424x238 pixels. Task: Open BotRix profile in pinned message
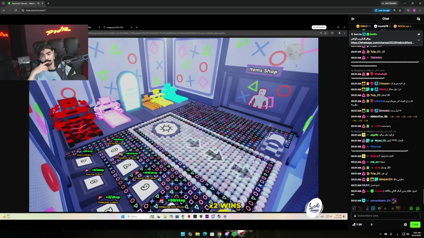(x=374, y=34)
